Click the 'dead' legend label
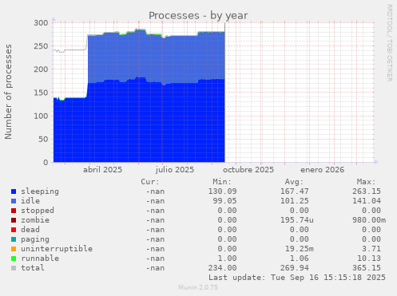This screenshot has height=296, width=397. [30, 230]
